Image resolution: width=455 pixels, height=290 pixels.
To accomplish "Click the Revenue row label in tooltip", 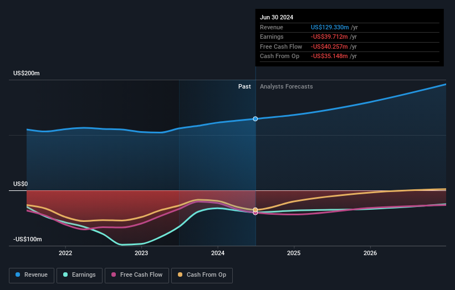I will click(x=272, y=27).
